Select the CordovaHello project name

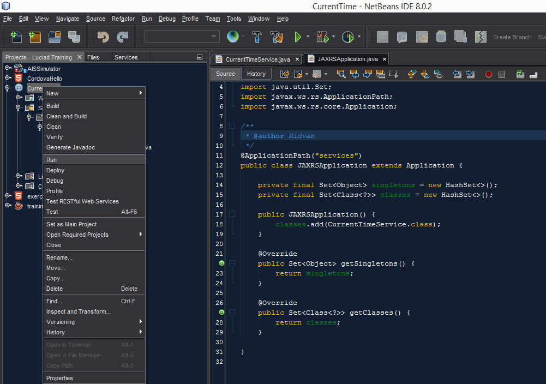click(x=45, y=79)
